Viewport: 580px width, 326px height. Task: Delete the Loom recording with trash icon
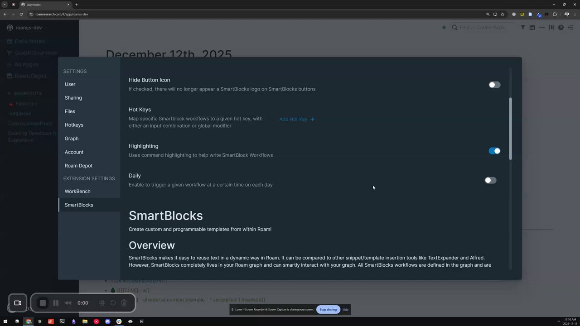tap(124, 303)
